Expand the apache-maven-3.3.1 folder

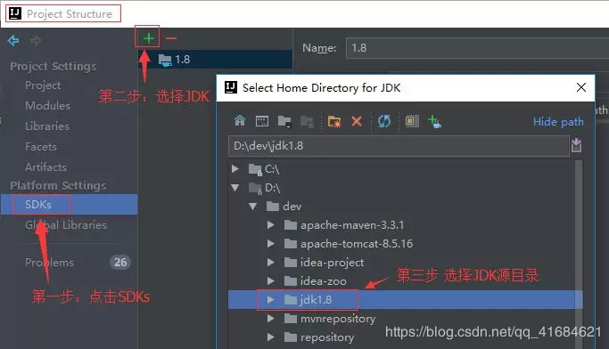[271, 225]
